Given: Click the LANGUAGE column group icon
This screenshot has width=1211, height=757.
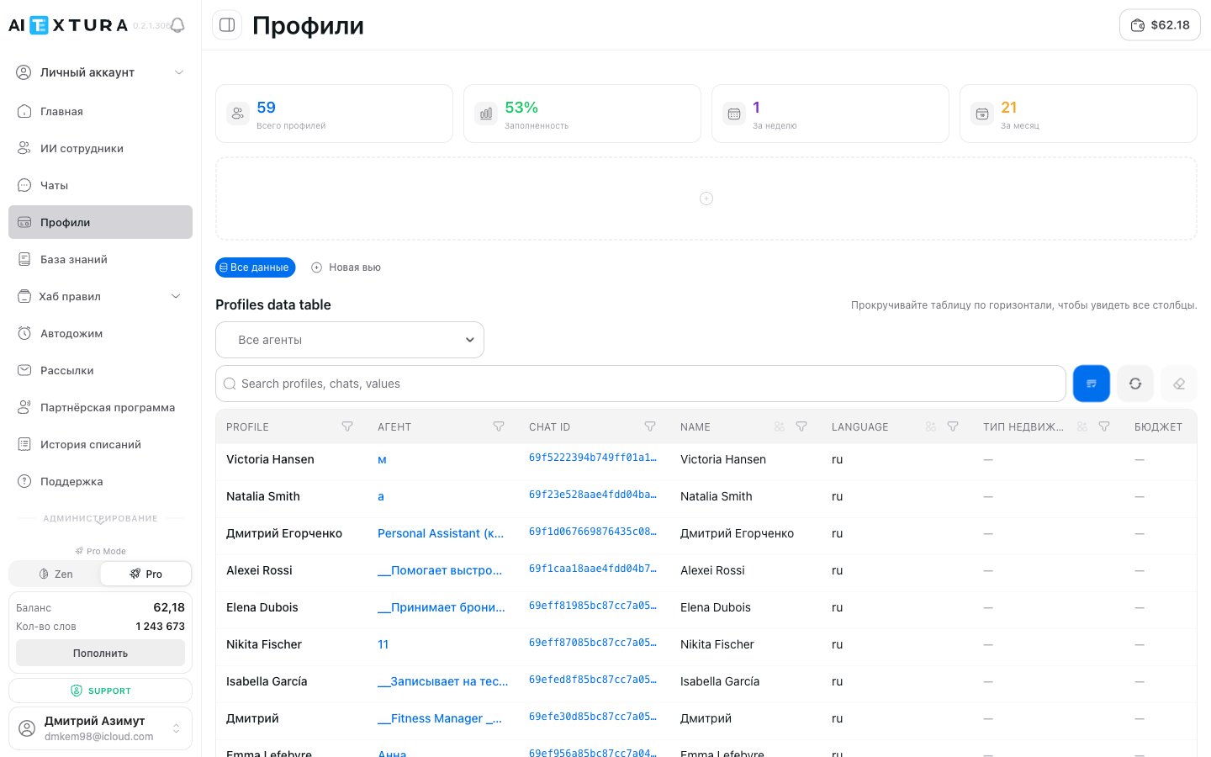Looking at the screenshot, I should coord(931,426).
